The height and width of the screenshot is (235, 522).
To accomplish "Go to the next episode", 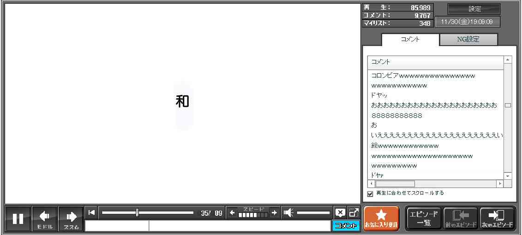I will point(497,218).
